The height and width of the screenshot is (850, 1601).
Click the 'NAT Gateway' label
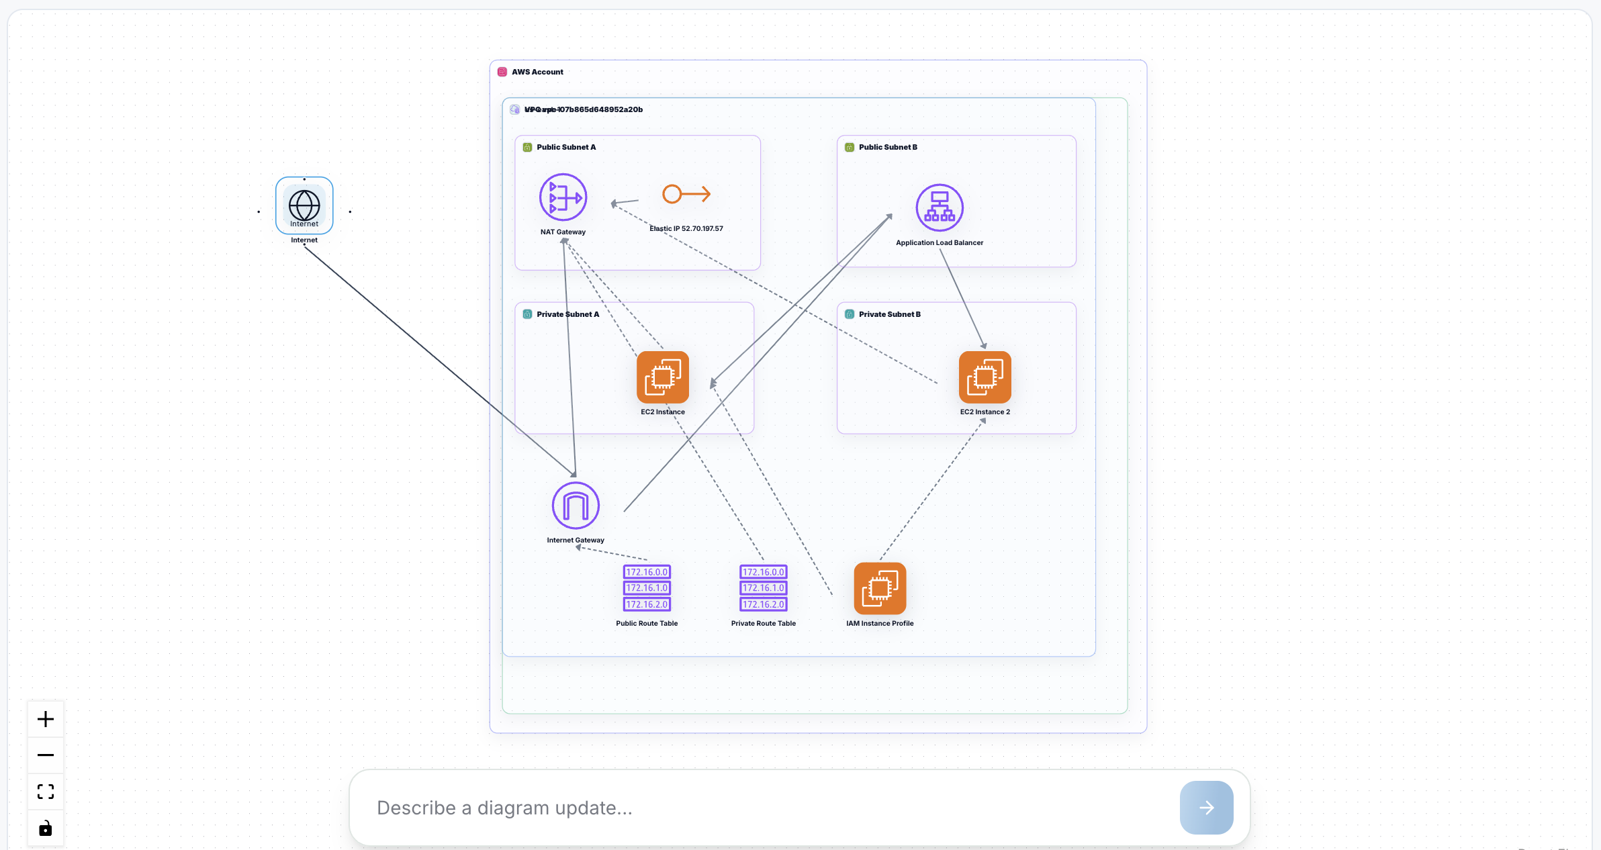tap(563, 232)
